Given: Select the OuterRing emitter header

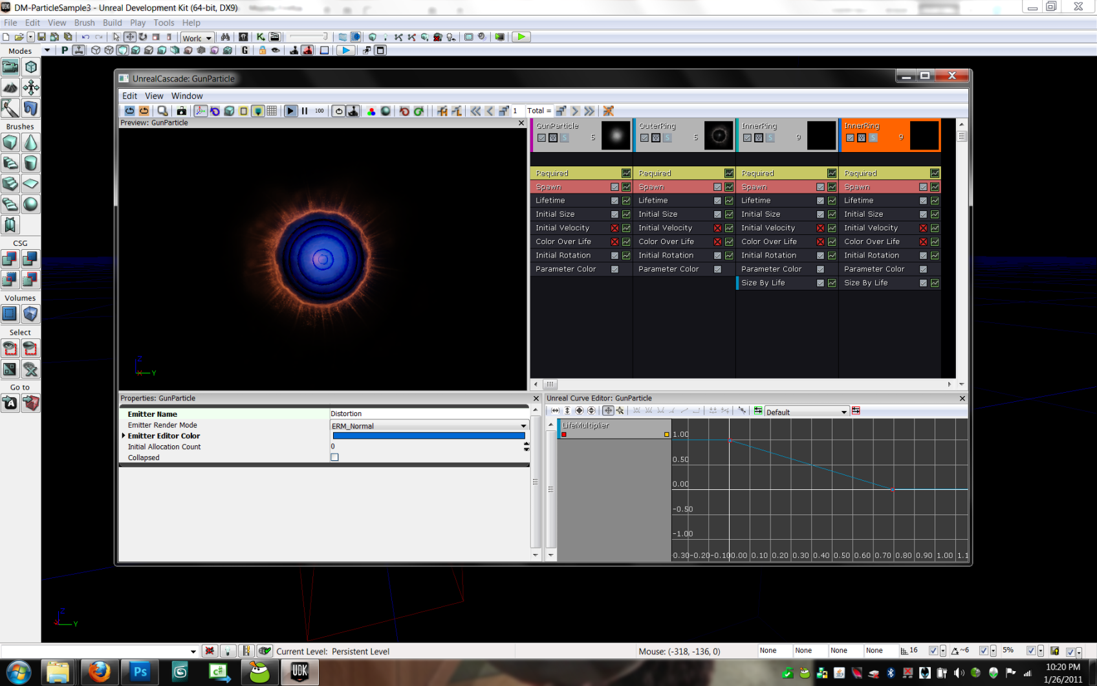Looking at the screenshot, I should coord(684,135).
